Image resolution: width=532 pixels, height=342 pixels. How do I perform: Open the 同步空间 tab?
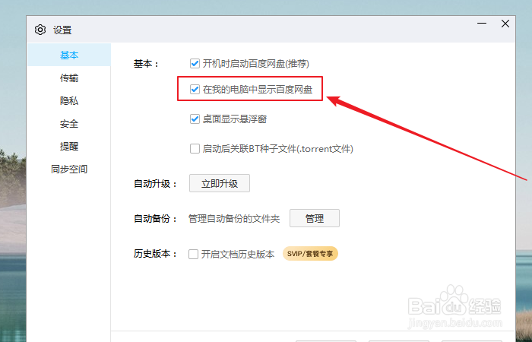[x=69, y=169]
